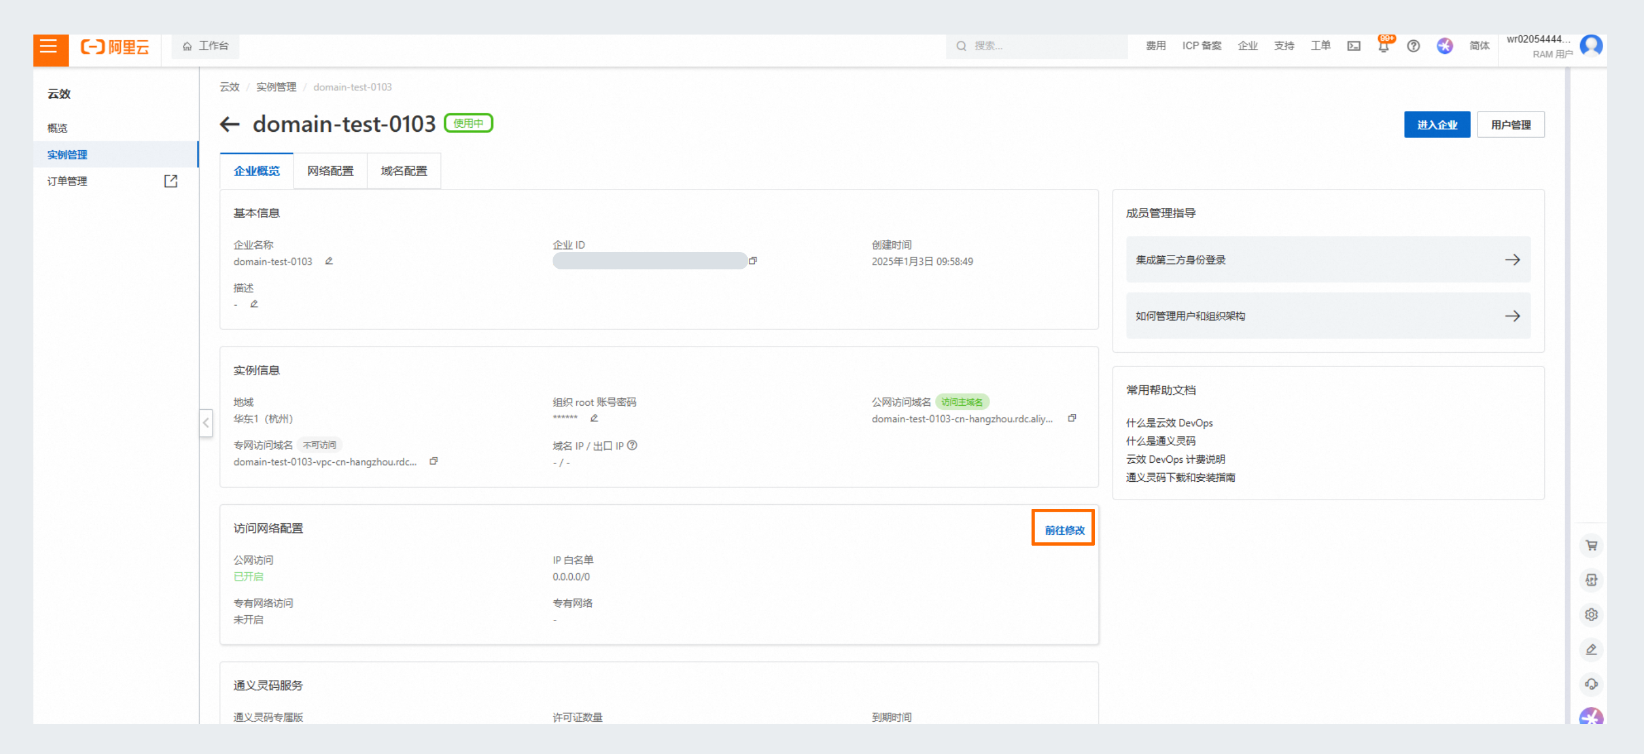Click the 实例管理 breadcrumb
The height and width of the screenshot is (754, 1644).
click(276, 87)
